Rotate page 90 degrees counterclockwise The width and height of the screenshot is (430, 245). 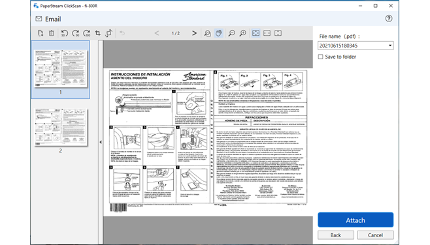pyautogui.click(x=65, y=33)
